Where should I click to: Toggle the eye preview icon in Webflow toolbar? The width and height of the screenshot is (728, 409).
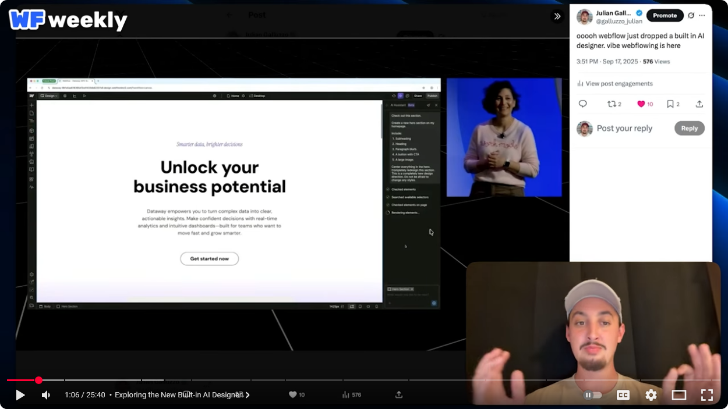394,96
